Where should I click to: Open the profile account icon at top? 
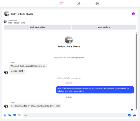click(x=97, y=4)
